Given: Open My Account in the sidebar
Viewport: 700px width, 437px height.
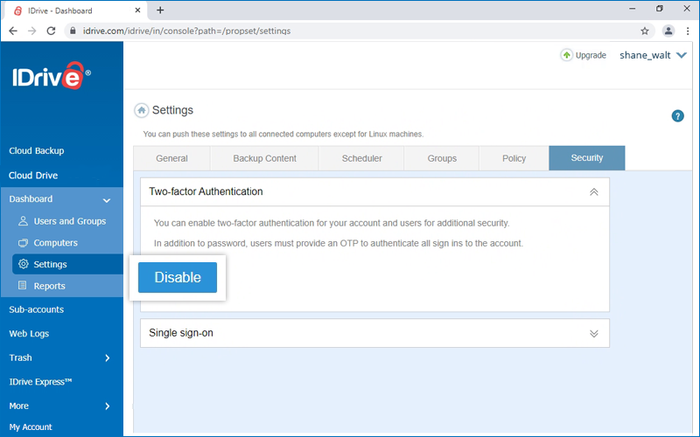Looking at the screenshot, I should point(31,427).
